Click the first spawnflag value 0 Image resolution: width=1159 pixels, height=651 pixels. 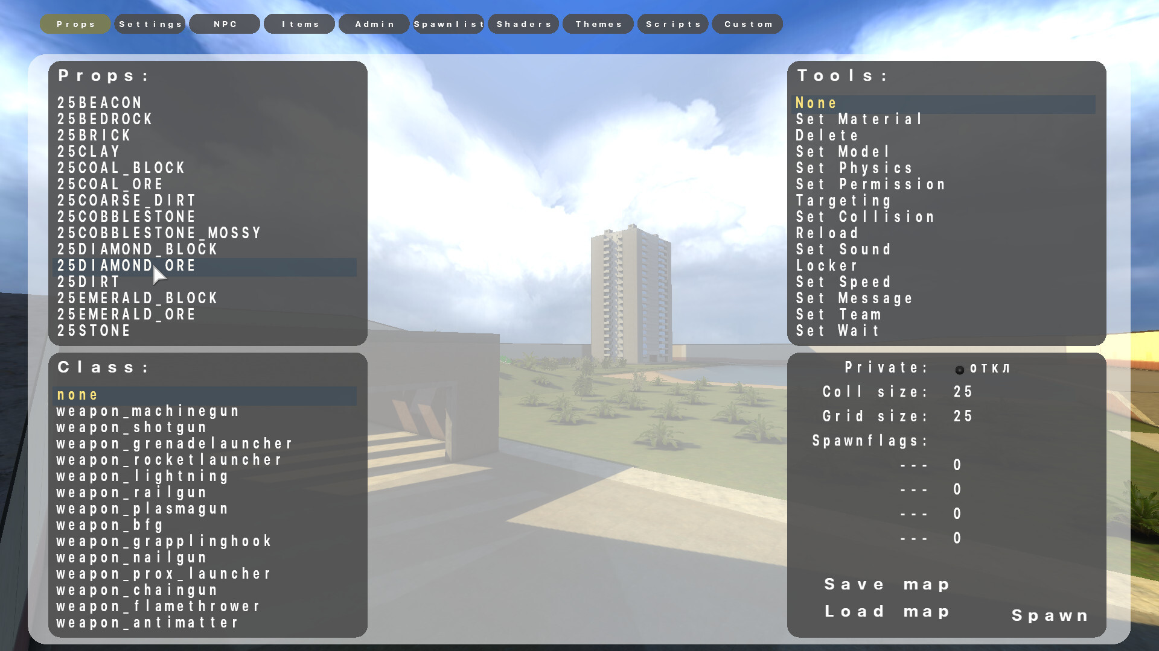[x=957, y=465]
